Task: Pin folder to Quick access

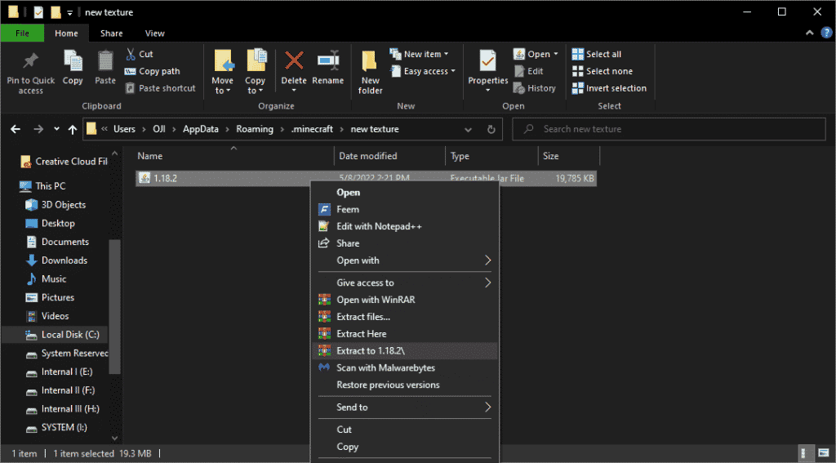Action: pyautogui.click(x=30, y=73)
